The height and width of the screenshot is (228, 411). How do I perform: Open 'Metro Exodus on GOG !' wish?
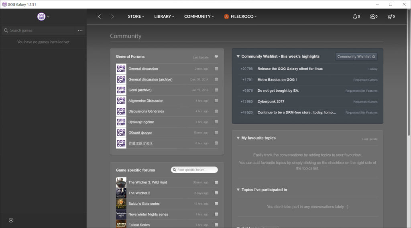(277, 80)
